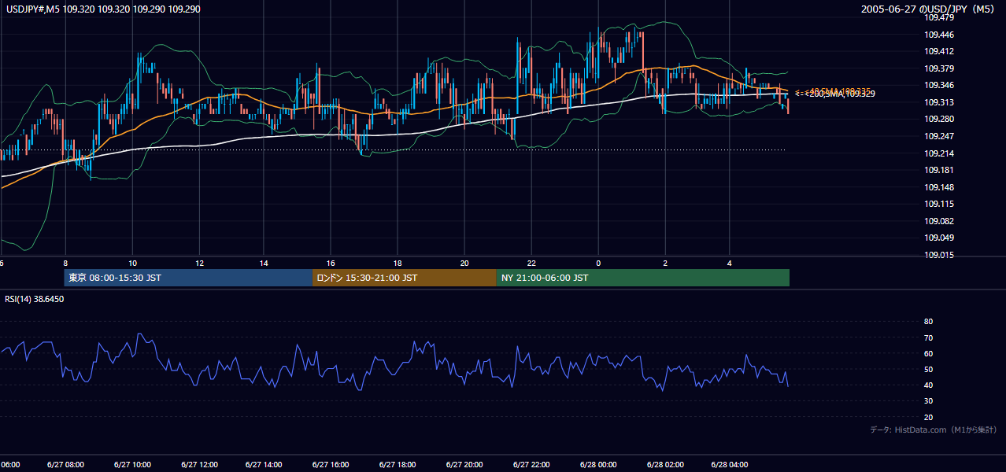Select price level 109.412 on the axis

(x=939, y=51)
